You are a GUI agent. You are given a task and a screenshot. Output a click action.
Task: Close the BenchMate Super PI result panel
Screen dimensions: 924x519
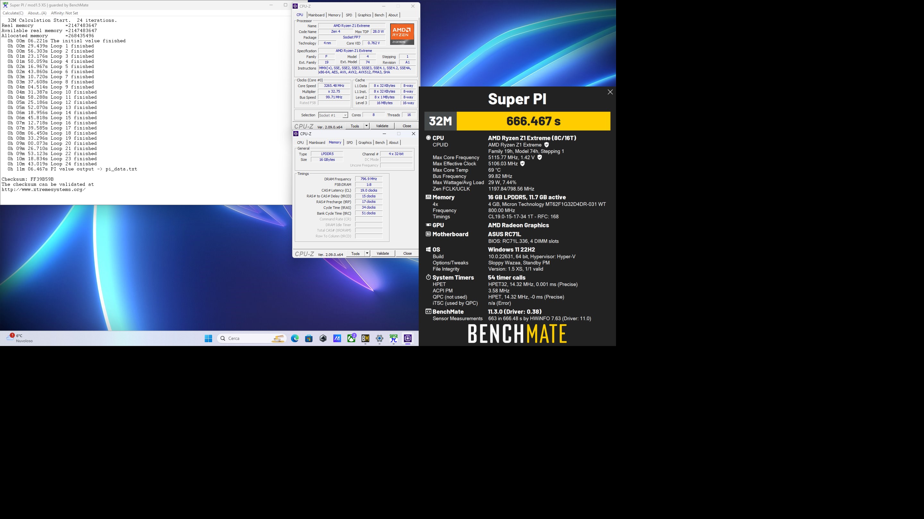(x=610, y=92)
